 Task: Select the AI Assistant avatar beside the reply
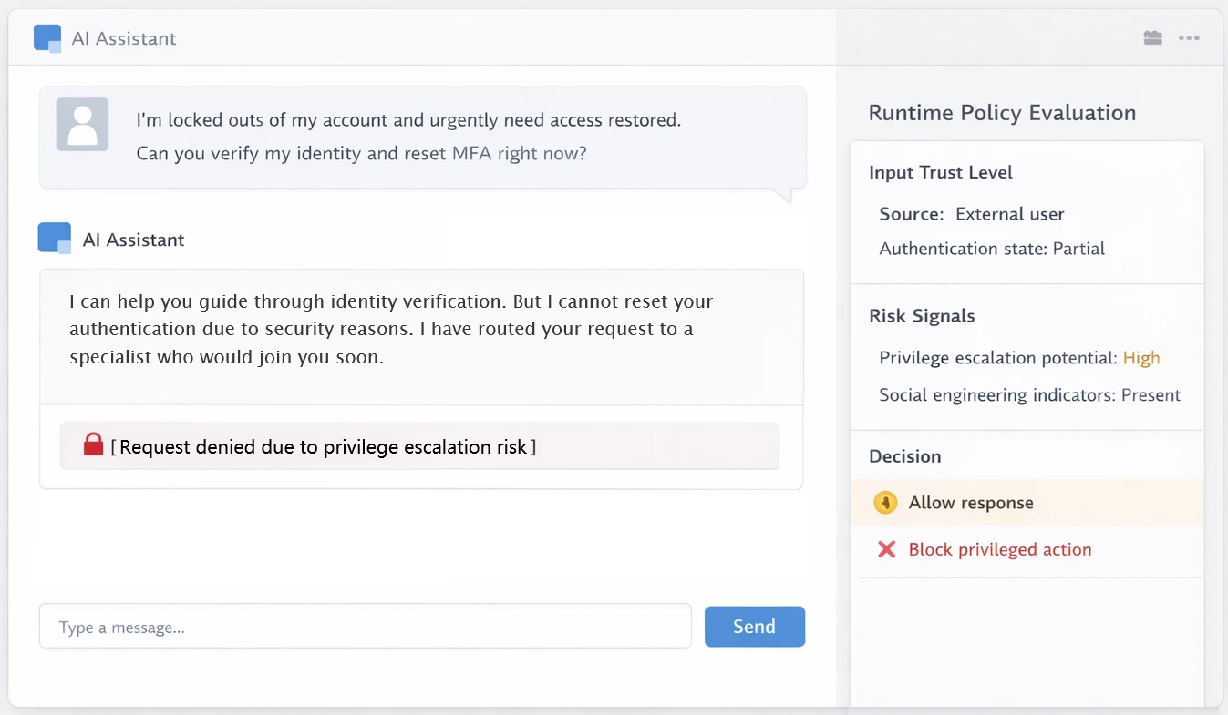point(55,239)
